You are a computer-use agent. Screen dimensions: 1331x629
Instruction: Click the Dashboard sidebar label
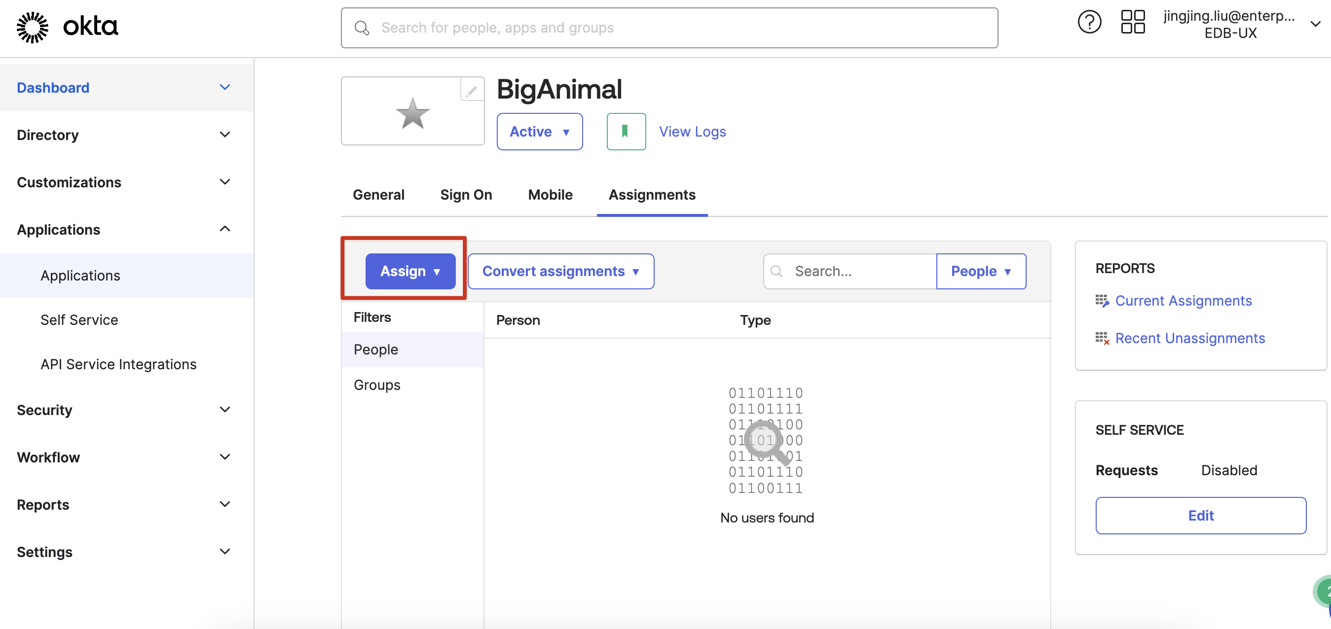[x=53, y=88]
